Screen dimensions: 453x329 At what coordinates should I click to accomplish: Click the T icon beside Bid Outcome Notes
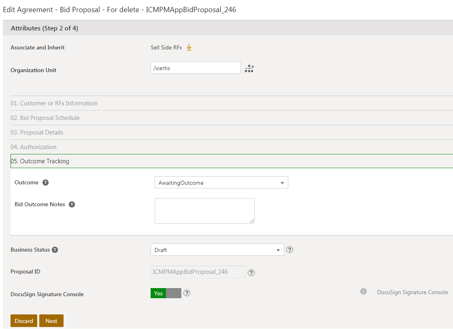[72, 205]
